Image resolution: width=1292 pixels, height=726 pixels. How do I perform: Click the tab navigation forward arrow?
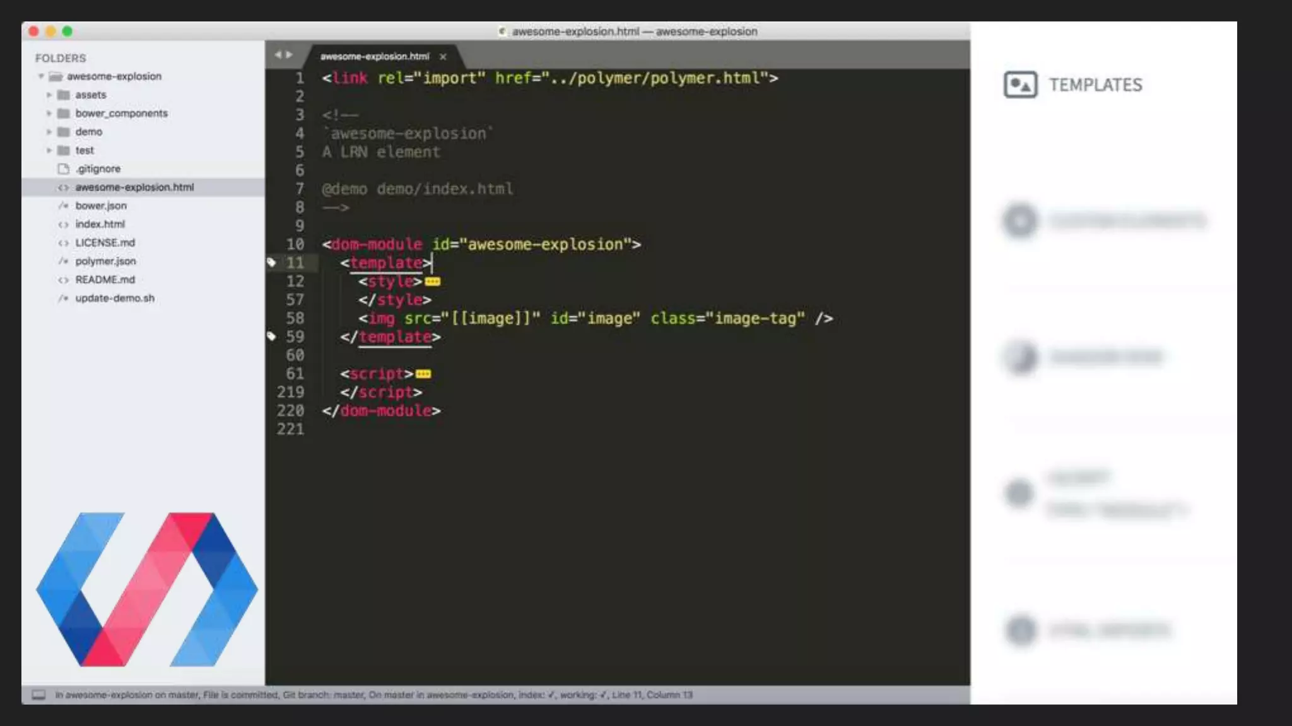tap(290, 55)
